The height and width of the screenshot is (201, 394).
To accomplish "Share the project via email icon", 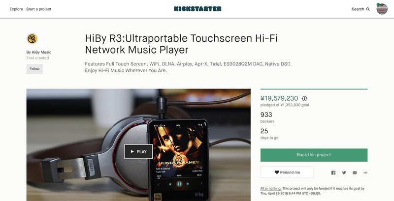I will [x=355, y=172].
